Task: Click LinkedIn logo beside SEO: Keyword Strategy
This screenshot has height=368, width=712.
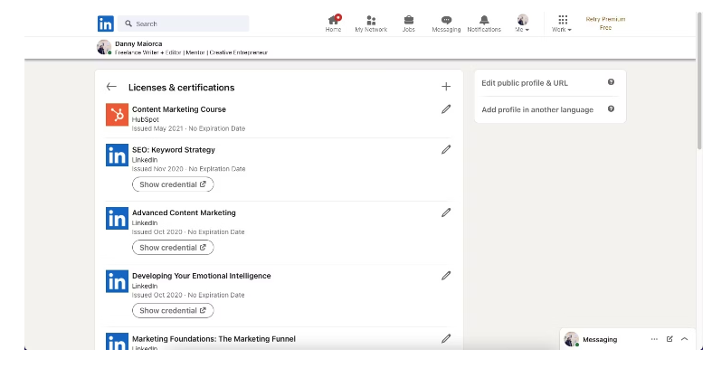Action: tap(117, 156)
